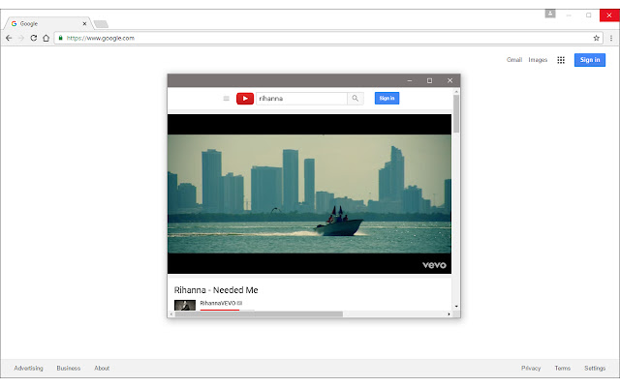Open the YouTube hamburger guide menu
This screenshot has width=620, height=387.
pos(226,99)
